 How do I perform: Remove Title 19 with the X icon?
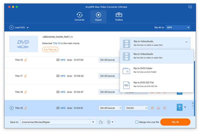pos(193,103)
